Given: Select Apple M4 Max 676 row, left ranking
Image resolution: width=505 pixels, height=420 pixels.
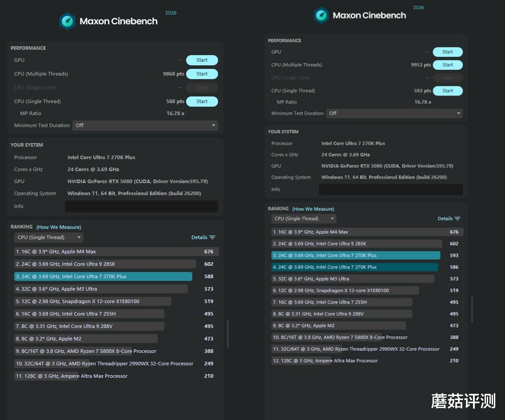Looking at the screenshot, I should (116, 252).
